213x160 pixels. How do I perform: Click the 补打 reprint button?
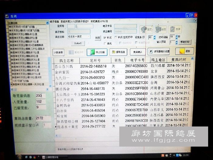pos(98,38)
